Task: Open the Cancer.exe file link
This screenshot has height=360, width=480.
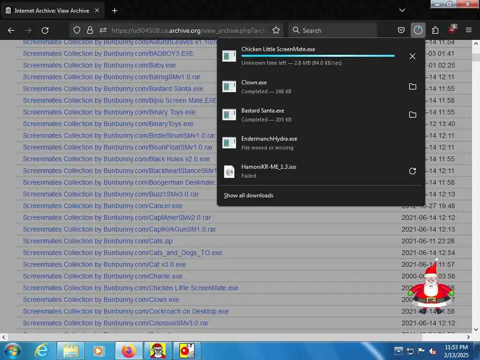Action: pos(103,206)
